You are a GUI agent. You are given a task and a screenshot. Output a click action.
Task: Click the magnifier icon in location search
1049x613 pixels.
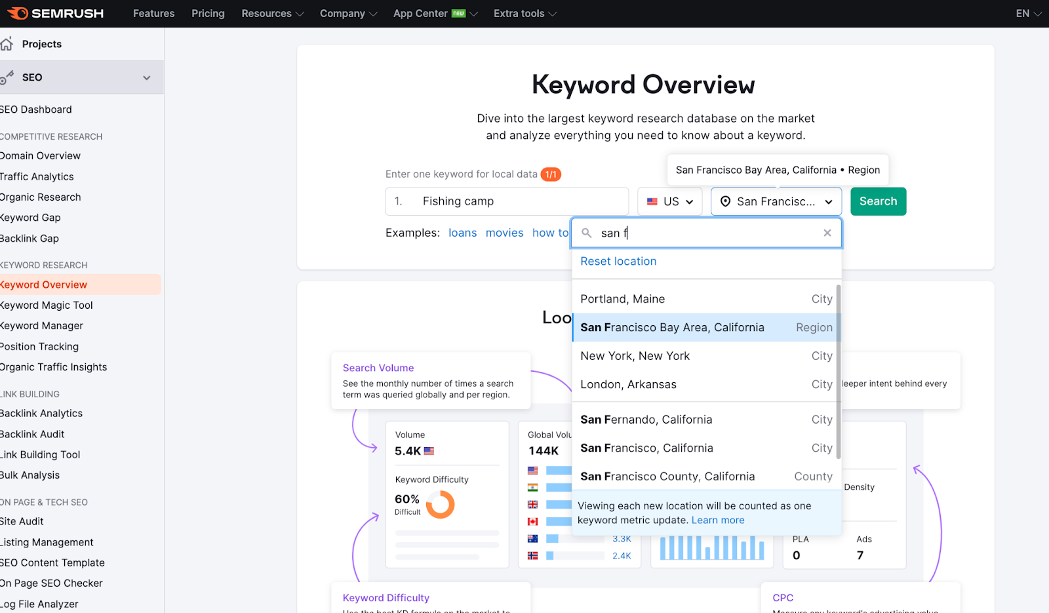(587, 233)
